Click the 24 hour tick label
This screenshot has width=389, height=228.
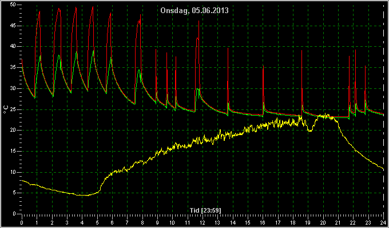[x=383, y=222]
